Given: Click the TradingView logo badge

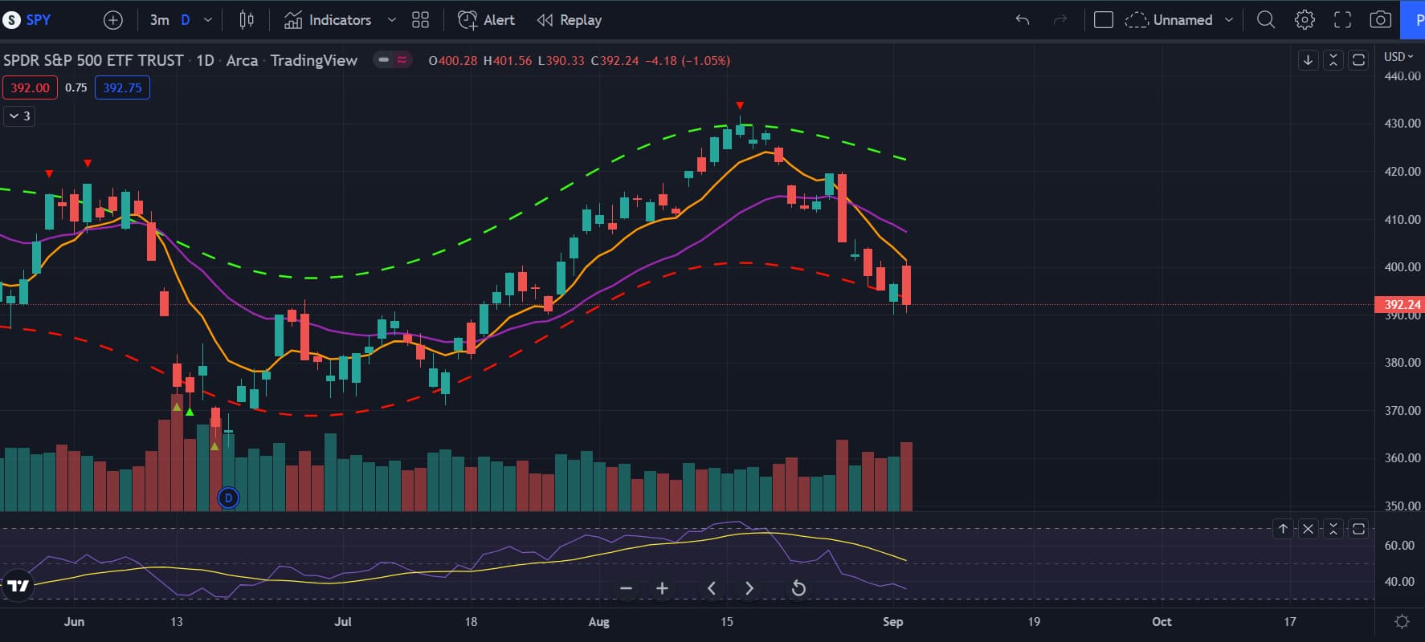Looking at the screenshot, I should (18, 586).
